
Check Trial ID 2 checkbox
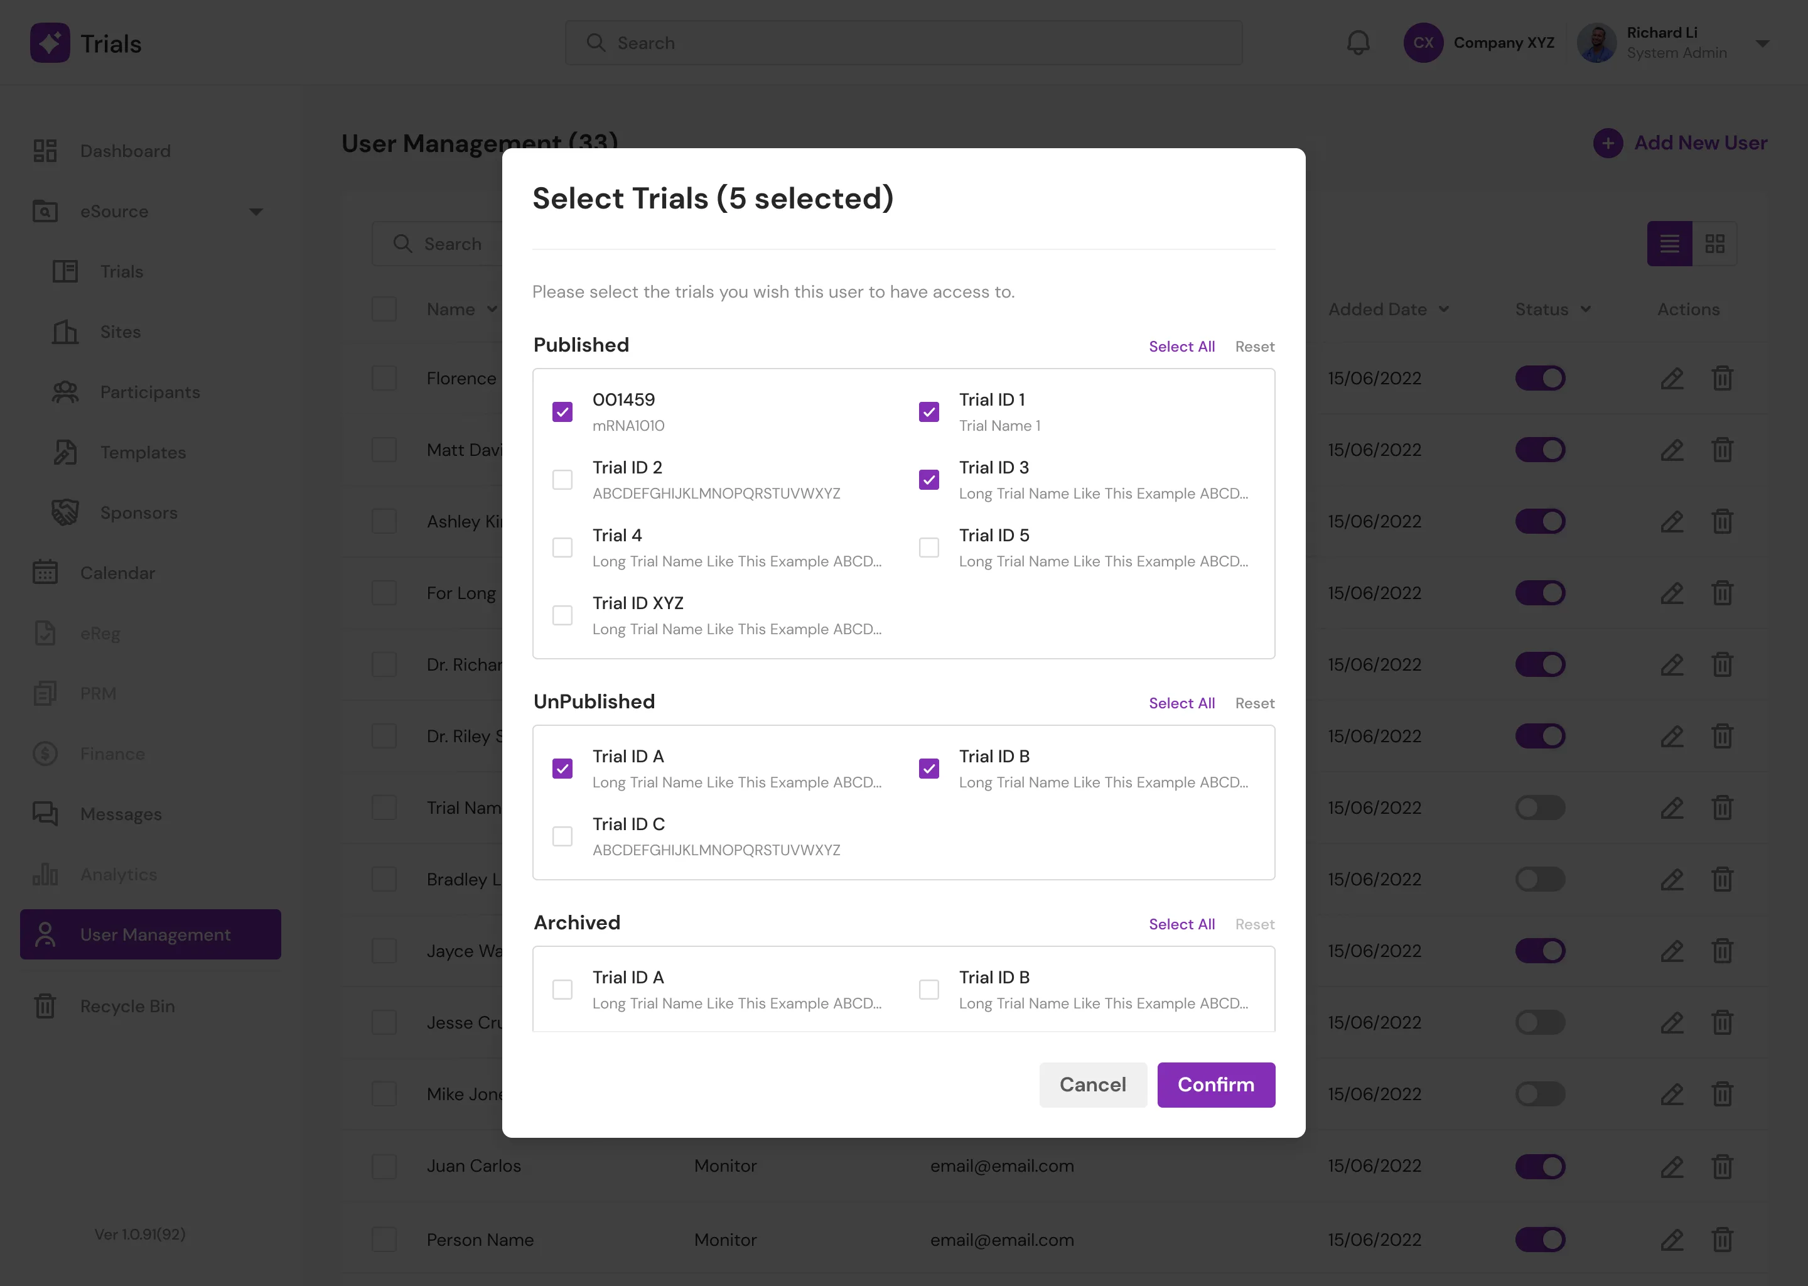click(562, 480)
